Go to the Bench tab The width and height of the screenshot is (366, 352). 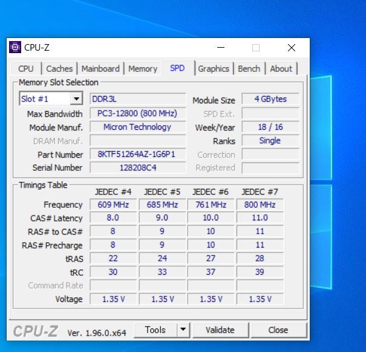(x=249, y=69)
